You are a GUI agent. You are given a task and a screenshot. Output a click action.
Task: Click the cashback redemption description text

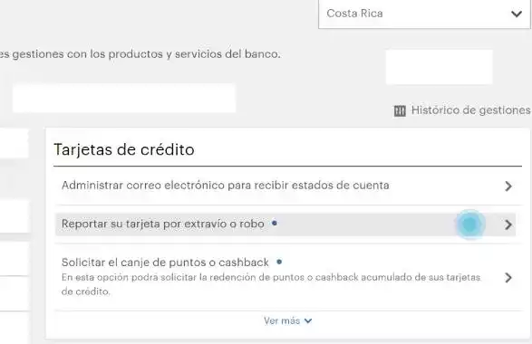pos(271,284)
